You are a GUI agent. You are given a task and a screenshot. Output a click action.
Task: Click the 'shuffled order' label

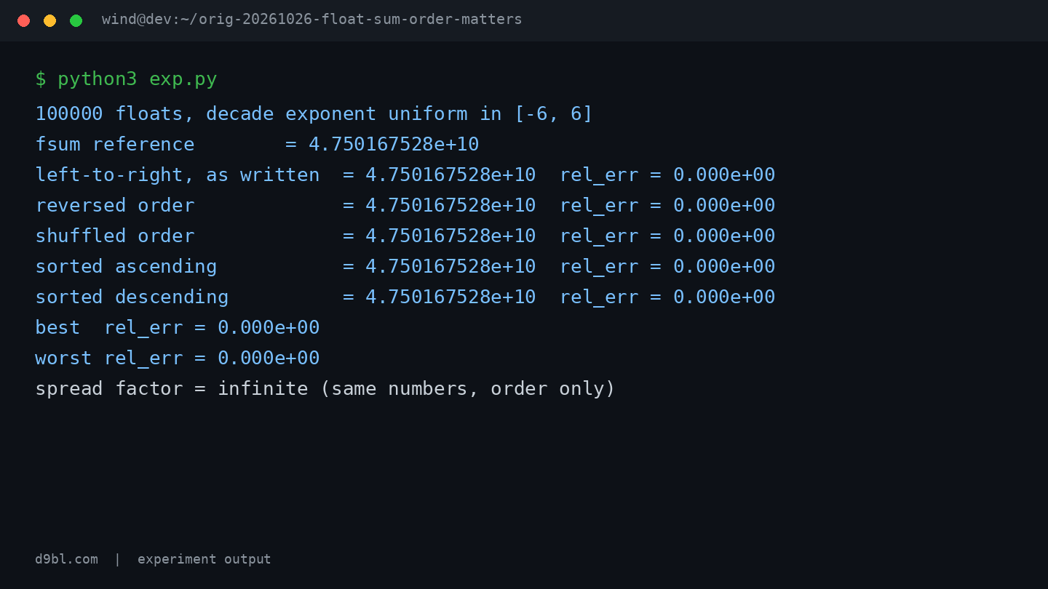pyautogui.click(x=114, y=236)
